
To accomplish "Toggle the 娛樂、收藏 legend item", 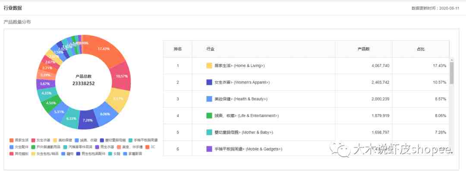I will pos(86,140).
